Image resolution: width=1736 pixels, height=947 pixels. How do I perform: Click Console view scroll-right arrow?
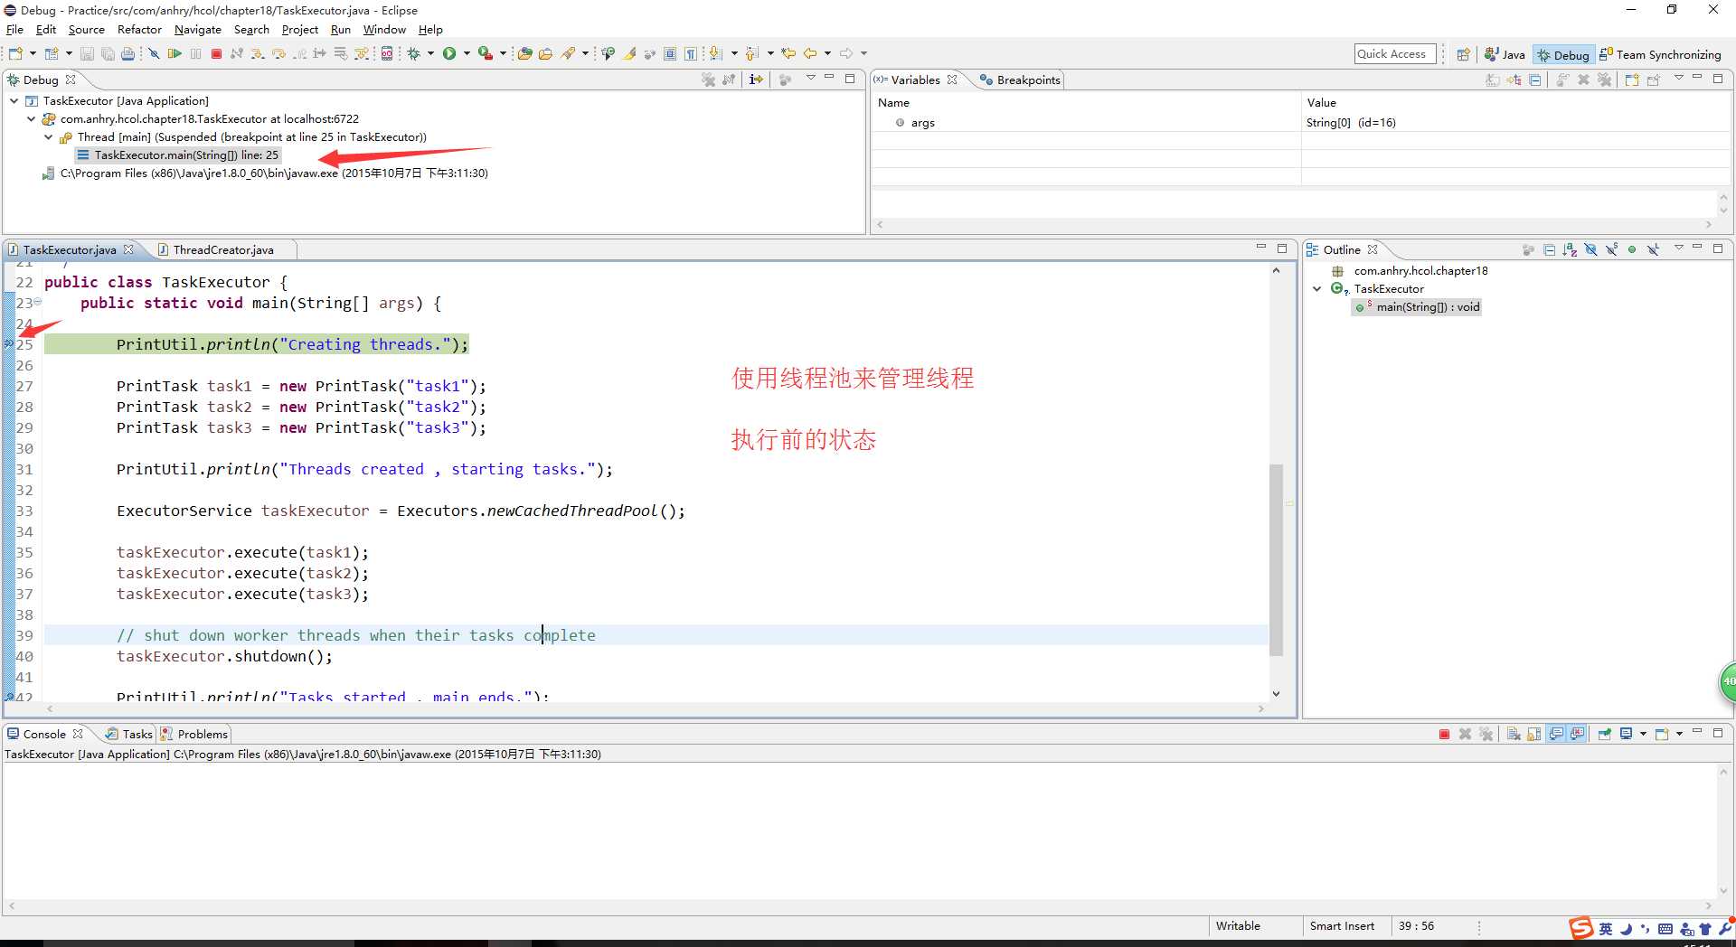1709,905
